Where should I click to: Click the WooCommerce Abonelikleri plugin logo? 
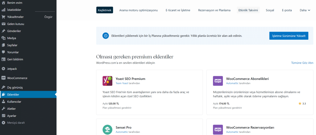pyautogui.click(x=218, y=81)
